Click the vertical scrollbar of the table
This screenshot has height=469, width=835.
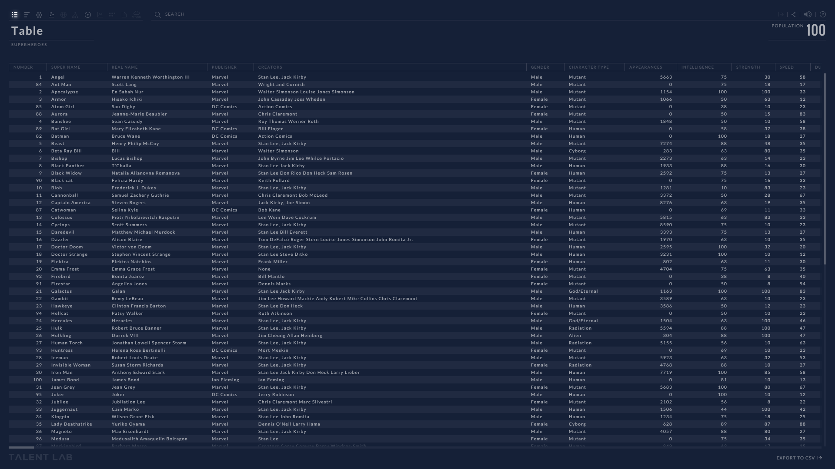point(825,169)
